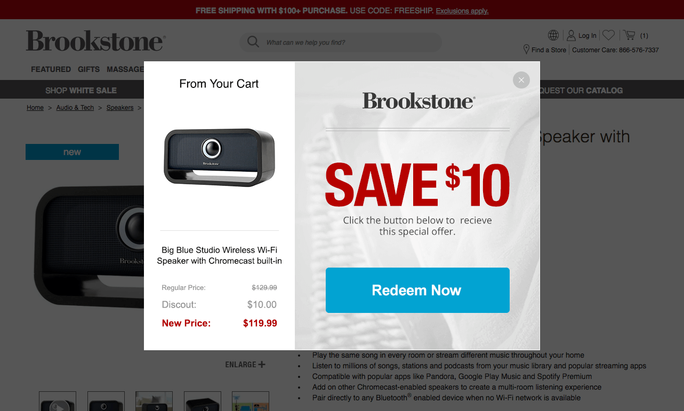The image size is (684, 411).
Task: Open the GIFTS menu
Action: (x=88, y=69)
